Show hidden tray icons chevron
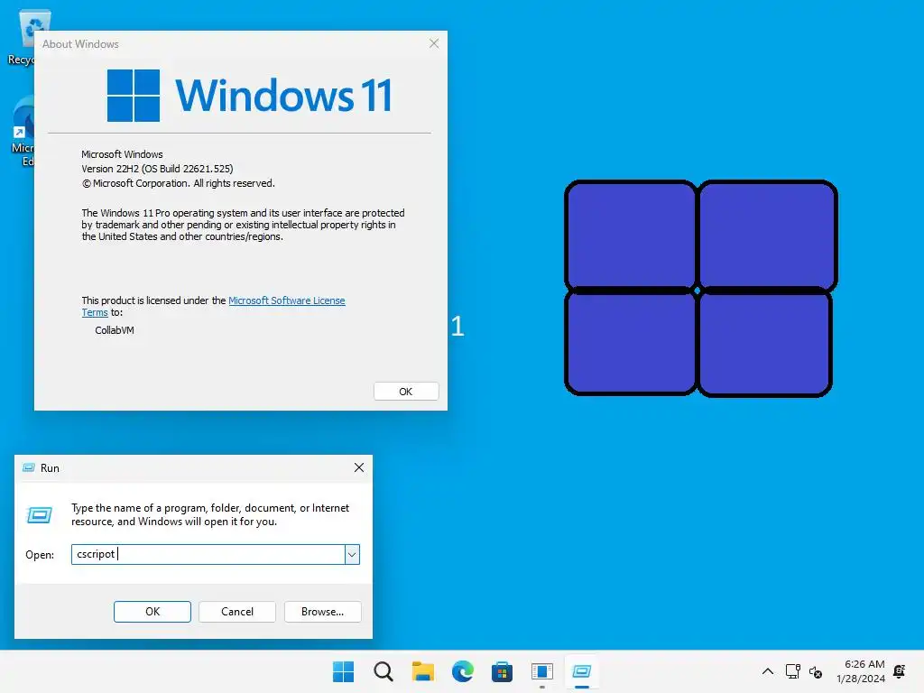The image size is (924, 693). click(x=768, y=671)
